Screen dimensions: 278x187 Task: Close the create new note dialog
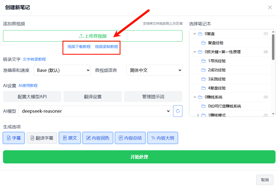pos(270,7)
